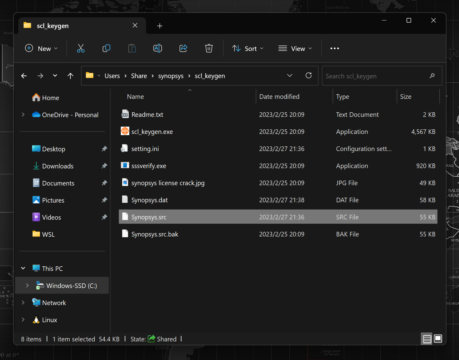This screenshot has height=360, width=459.
Task: Click the Share icon in toolbar
Action: (x=183, y=48)
